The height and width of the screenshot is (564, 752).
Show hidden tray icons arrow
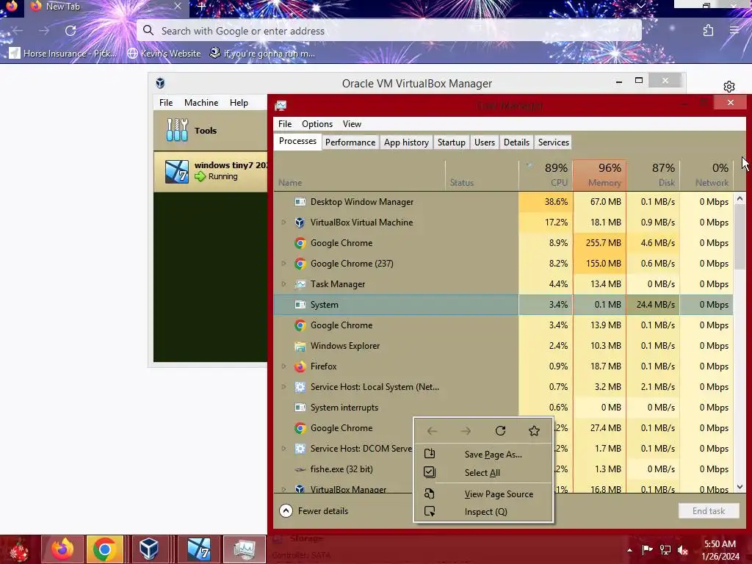pos(629,550)
